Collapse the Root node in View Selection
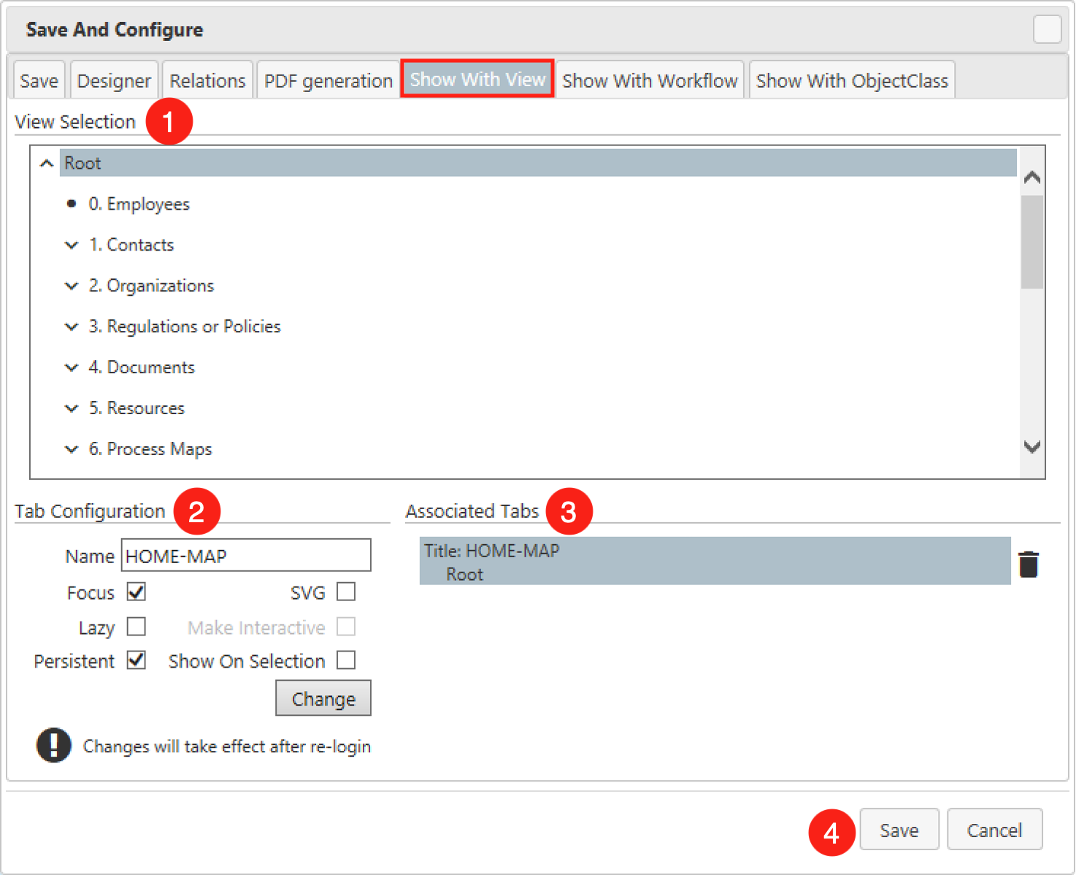This screenshot has width=1076, height=875. point(47,164)
